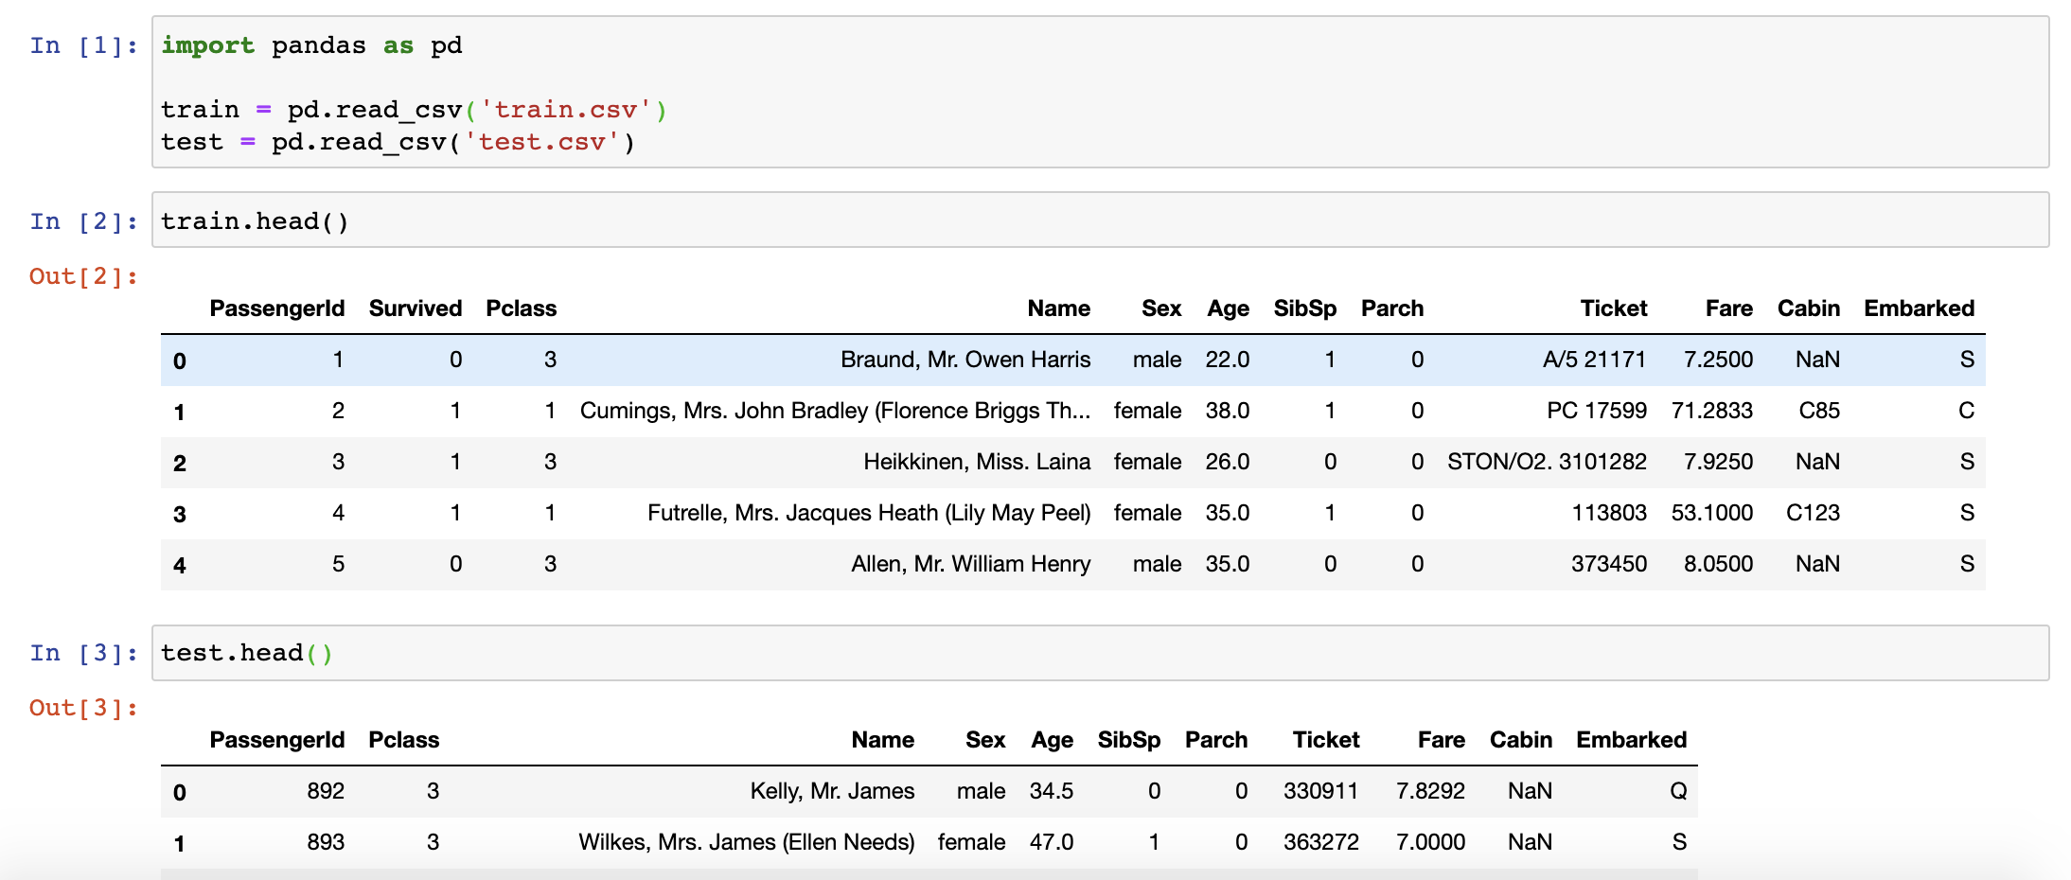The image size is (2071, 880).
Task: Click 'test.csv' string in first cell
Action: pyautogui.click(x=541, y=142)
